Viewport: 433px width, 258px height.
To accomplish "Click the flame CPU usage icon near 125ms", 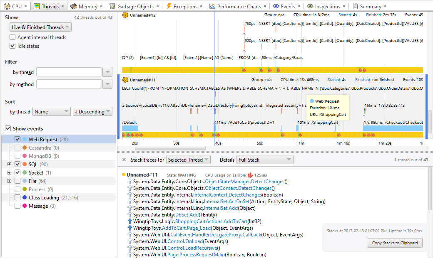I will click(x=250, y=175).
